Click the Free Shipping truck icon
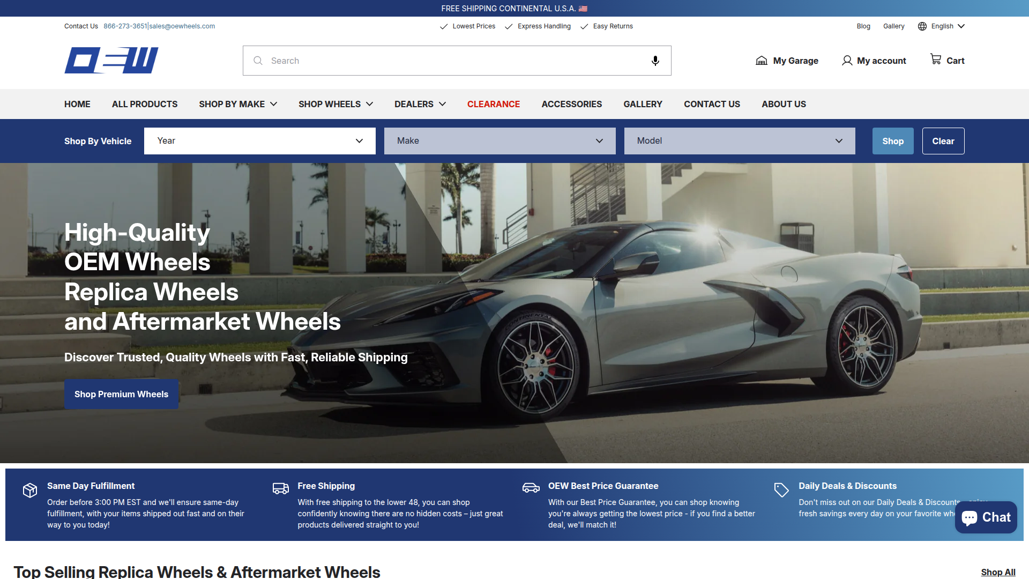 280,488
